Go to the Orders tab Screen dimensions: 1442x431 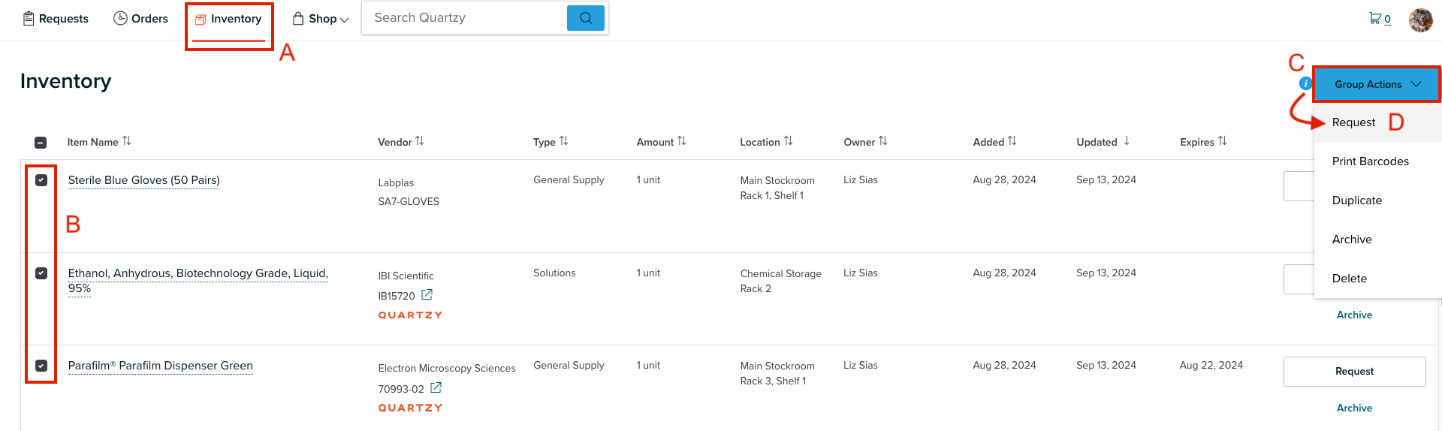coord(140,19)
